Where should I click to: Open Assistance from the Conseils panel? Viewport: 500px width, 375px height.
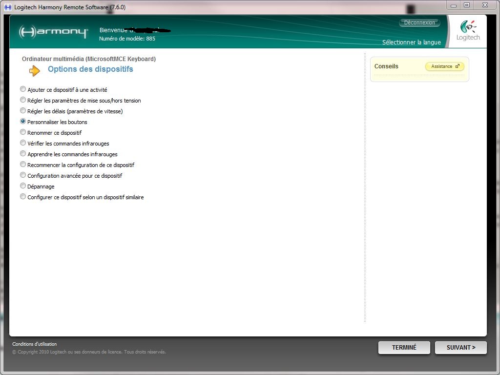[x=444, y=66]
